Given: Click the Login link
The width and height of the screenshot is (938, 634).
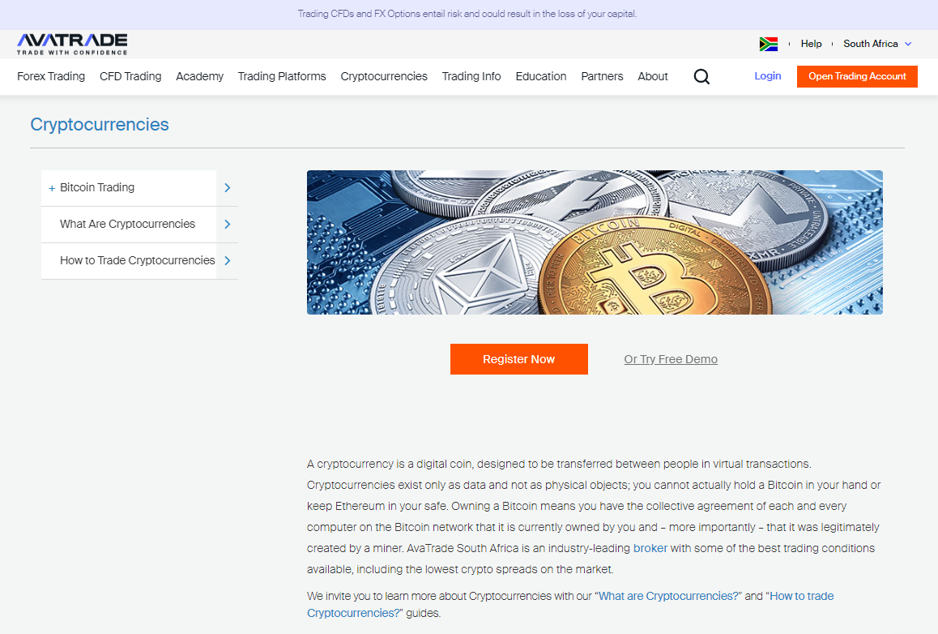Looking at the screenshot, I should point(767,75).
